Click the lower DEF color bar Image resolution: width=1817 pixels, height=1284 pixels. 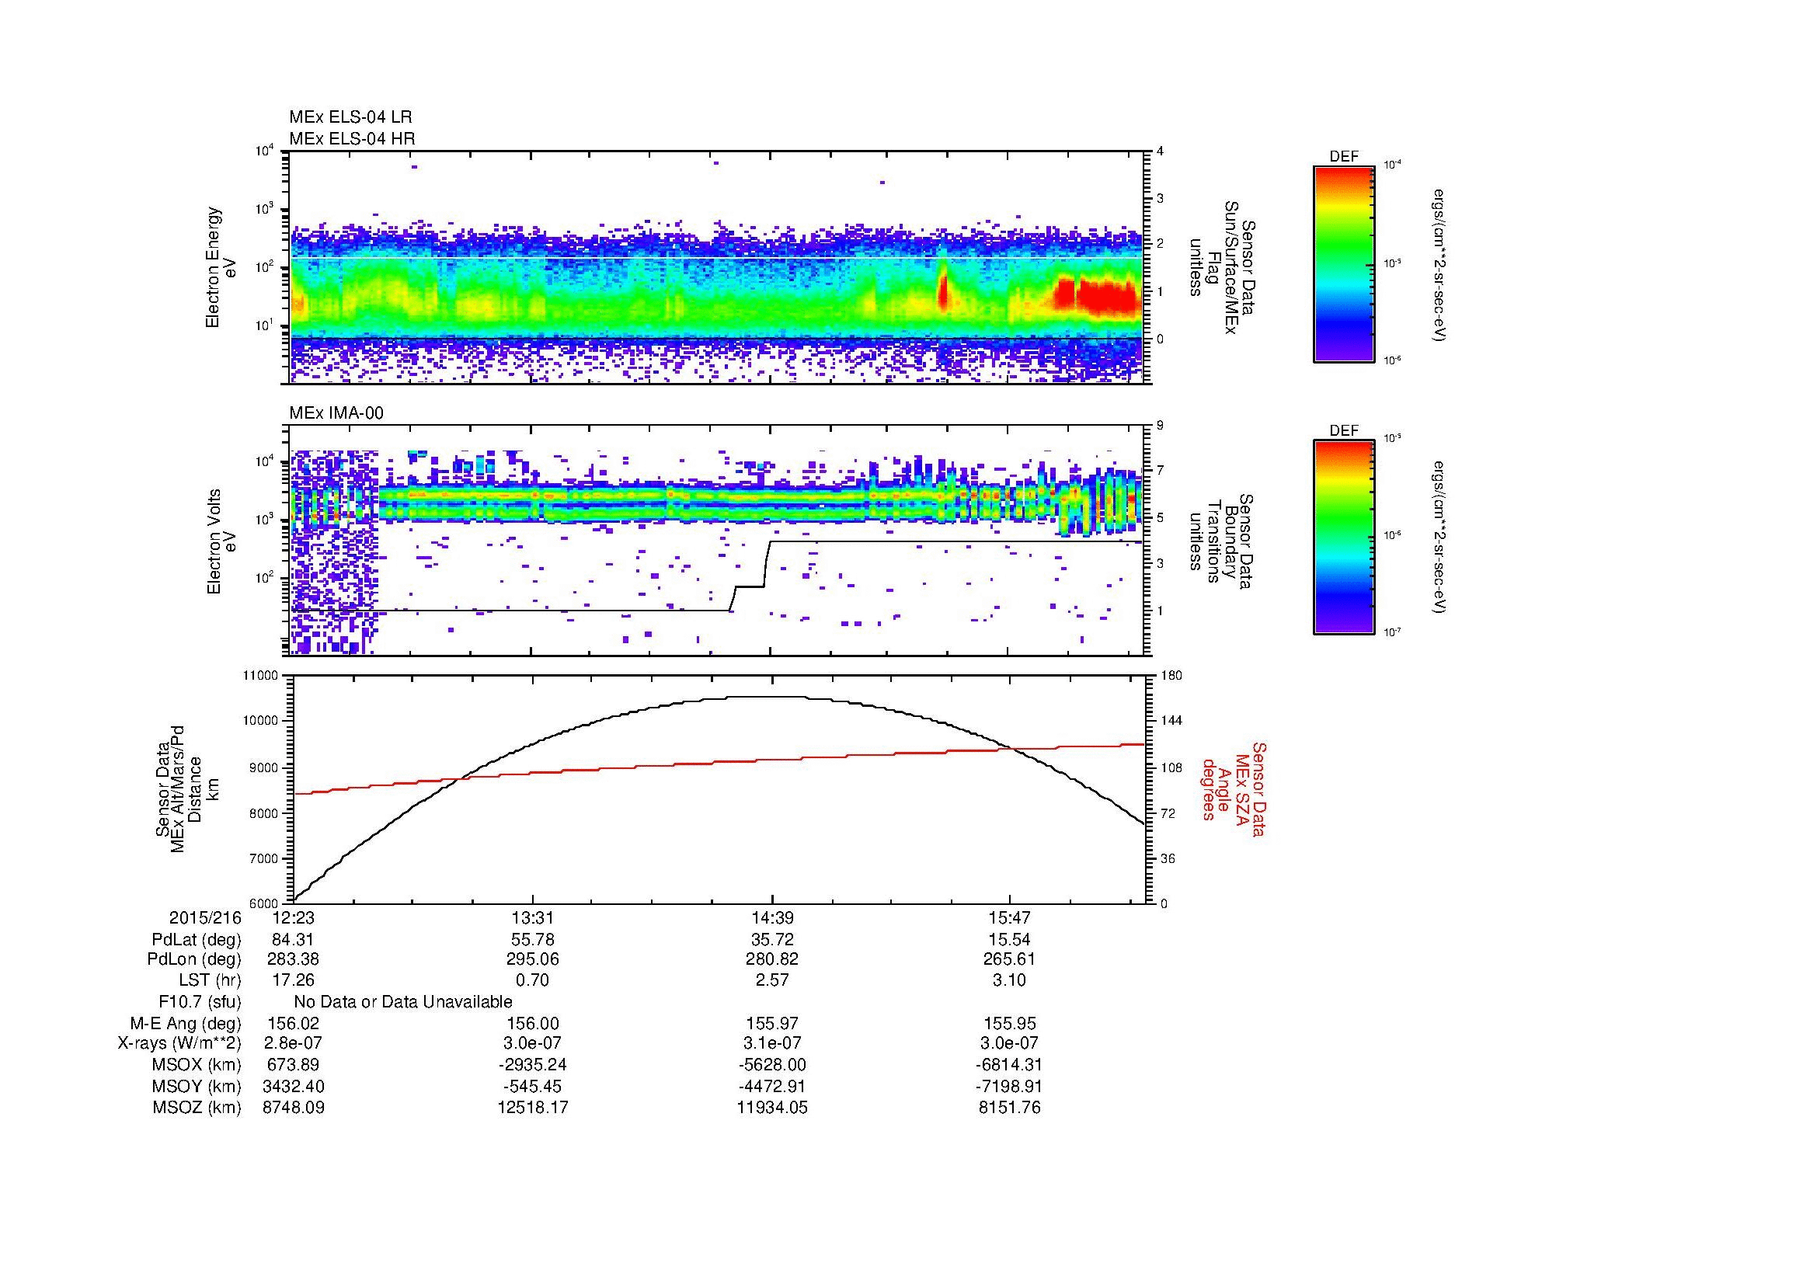1344,538
